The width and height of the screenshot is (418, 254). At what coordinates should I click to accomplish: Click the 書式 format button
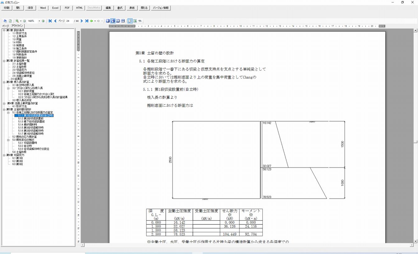click(x=120, y=8)
